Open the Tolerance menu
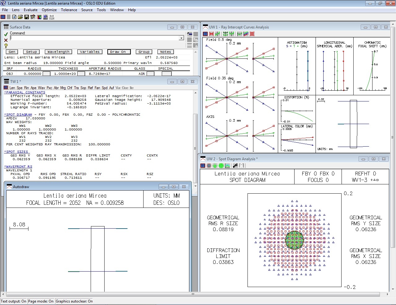The width and height of the screenshot is (396, 305). 69,10
